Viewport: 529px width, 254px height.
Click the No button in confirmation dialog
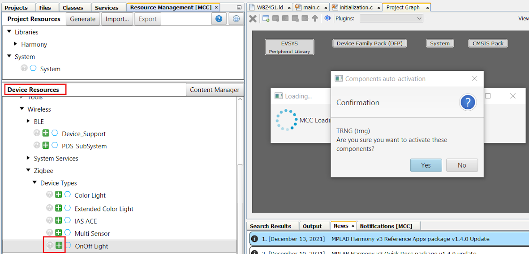tap(462, 165)
